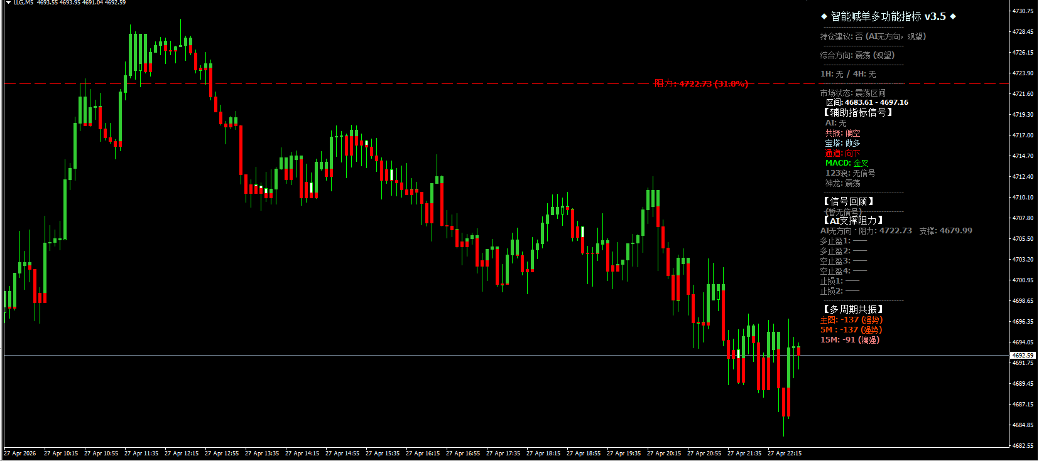Viewport: 1039px width, 461px height.
Task: Select the 【辅助指标信号】 section header
Action: click(x=857, y=112)
